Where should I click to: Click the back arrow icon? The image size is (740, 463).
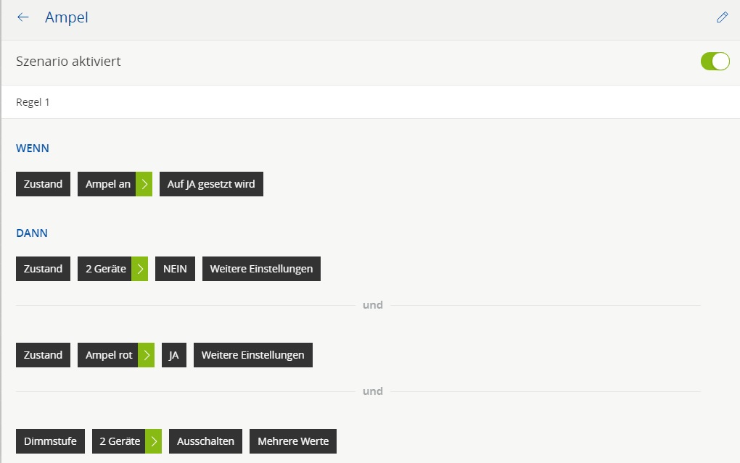pyautogui.click(x=23, y=17)
